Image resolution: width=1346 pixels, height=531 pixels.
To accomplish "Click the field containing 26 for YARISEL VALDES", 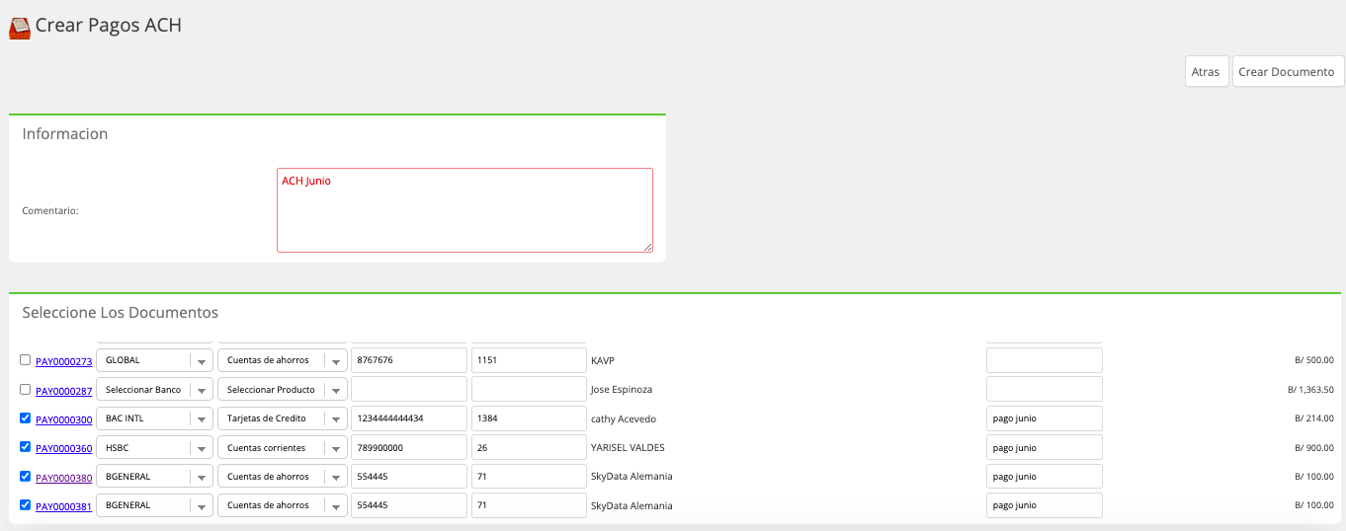I will click(530, 447).
